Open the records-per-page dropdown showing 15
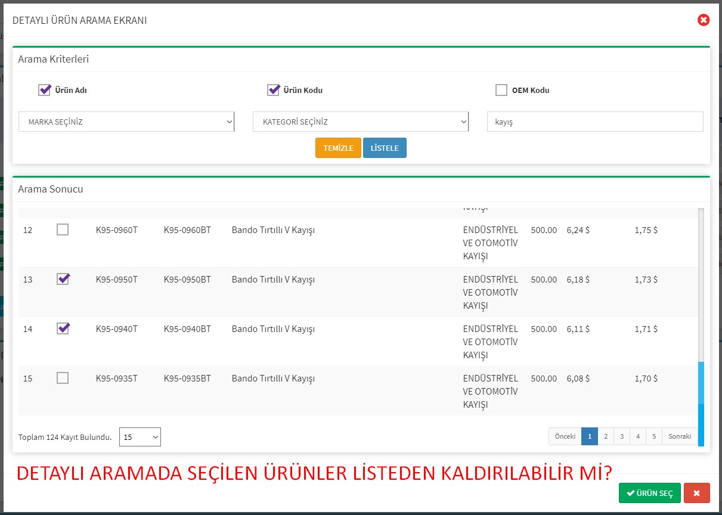 [x=140, y=437]
